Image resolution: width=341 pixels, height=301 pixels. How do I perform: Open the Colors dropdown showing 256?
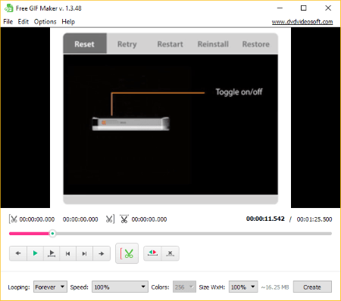(x=184, y=287)
